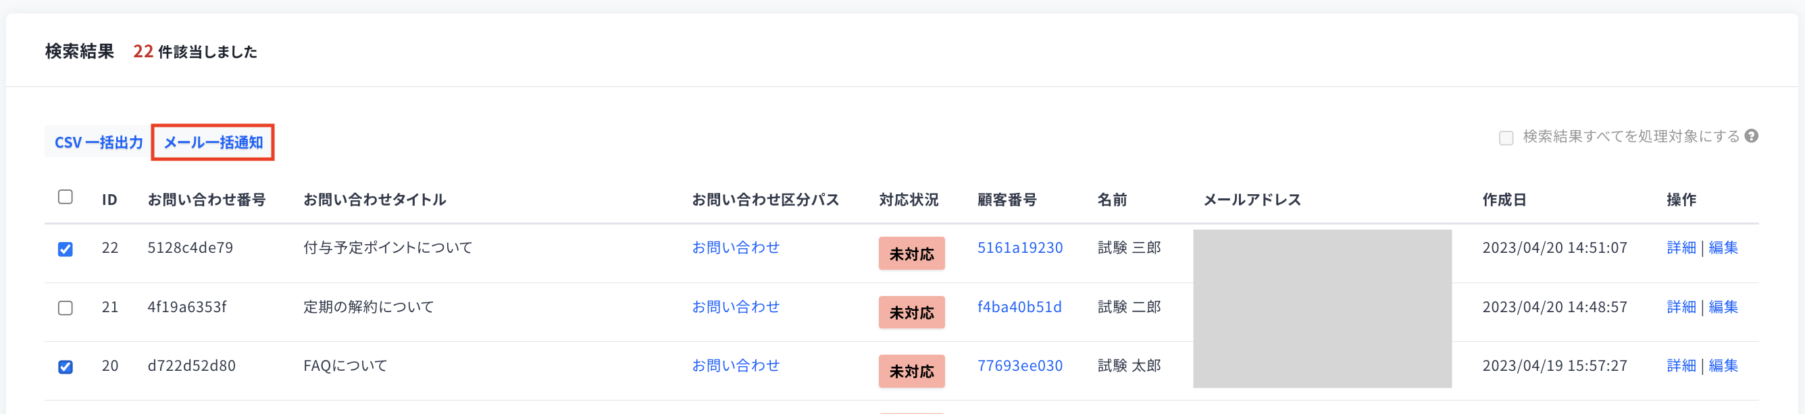Check the checkbox for inquiry ID 21
Image resolution: width=1805 pixels, height=414 pixels.
[x=65, y=307]
